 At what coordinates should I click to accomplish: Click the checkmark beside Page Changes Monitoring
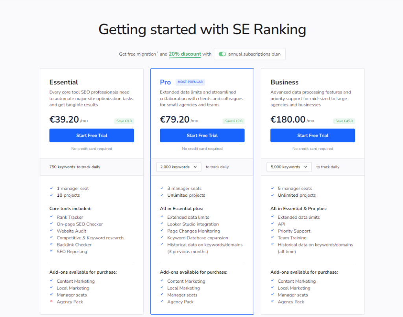[162, 231]
